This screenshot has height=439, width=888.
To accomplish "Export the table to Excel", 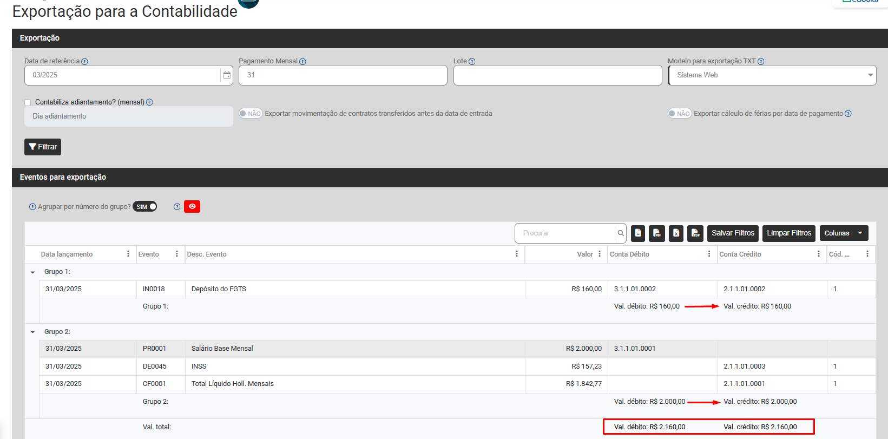I will 676,233.
